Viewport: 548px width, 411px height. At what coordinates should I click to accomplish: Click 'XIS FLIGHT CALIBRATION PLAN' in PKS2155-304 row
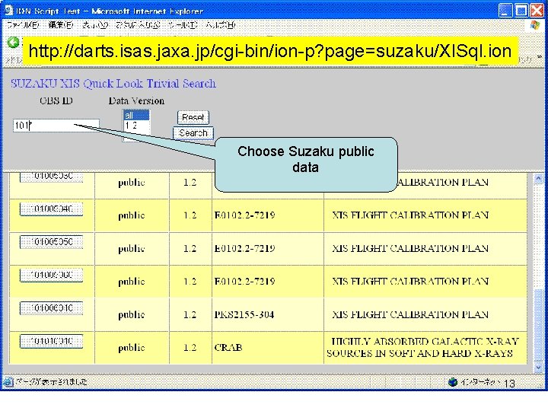point(410,314)
